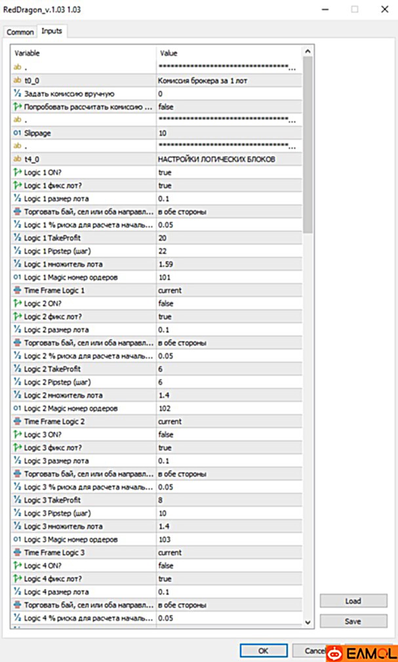Select the Комиссия брокера за 1 лот value
Image resolution: width=398 pixels, height=662 pixels.
point(203,81)
